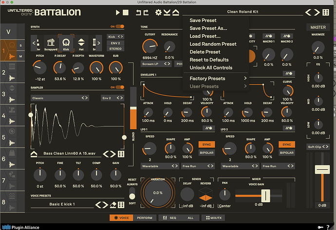Click the import down-arrow icon in header
336x230 pixels.
click(167, 13)
